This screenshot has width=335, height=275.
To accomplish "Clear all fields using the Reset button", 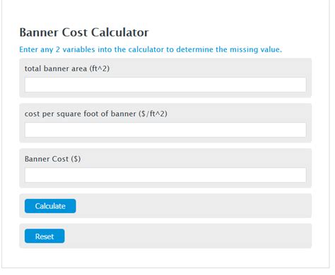I will 45,236.
